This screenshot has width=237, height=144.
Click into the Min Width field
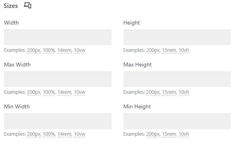58,121
